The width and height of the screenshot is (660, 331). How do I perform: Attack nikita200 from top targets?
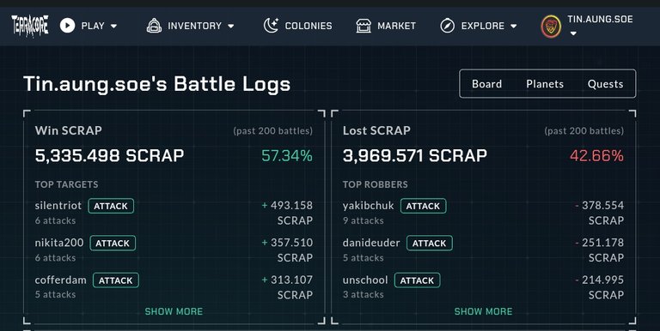point(113,244)
